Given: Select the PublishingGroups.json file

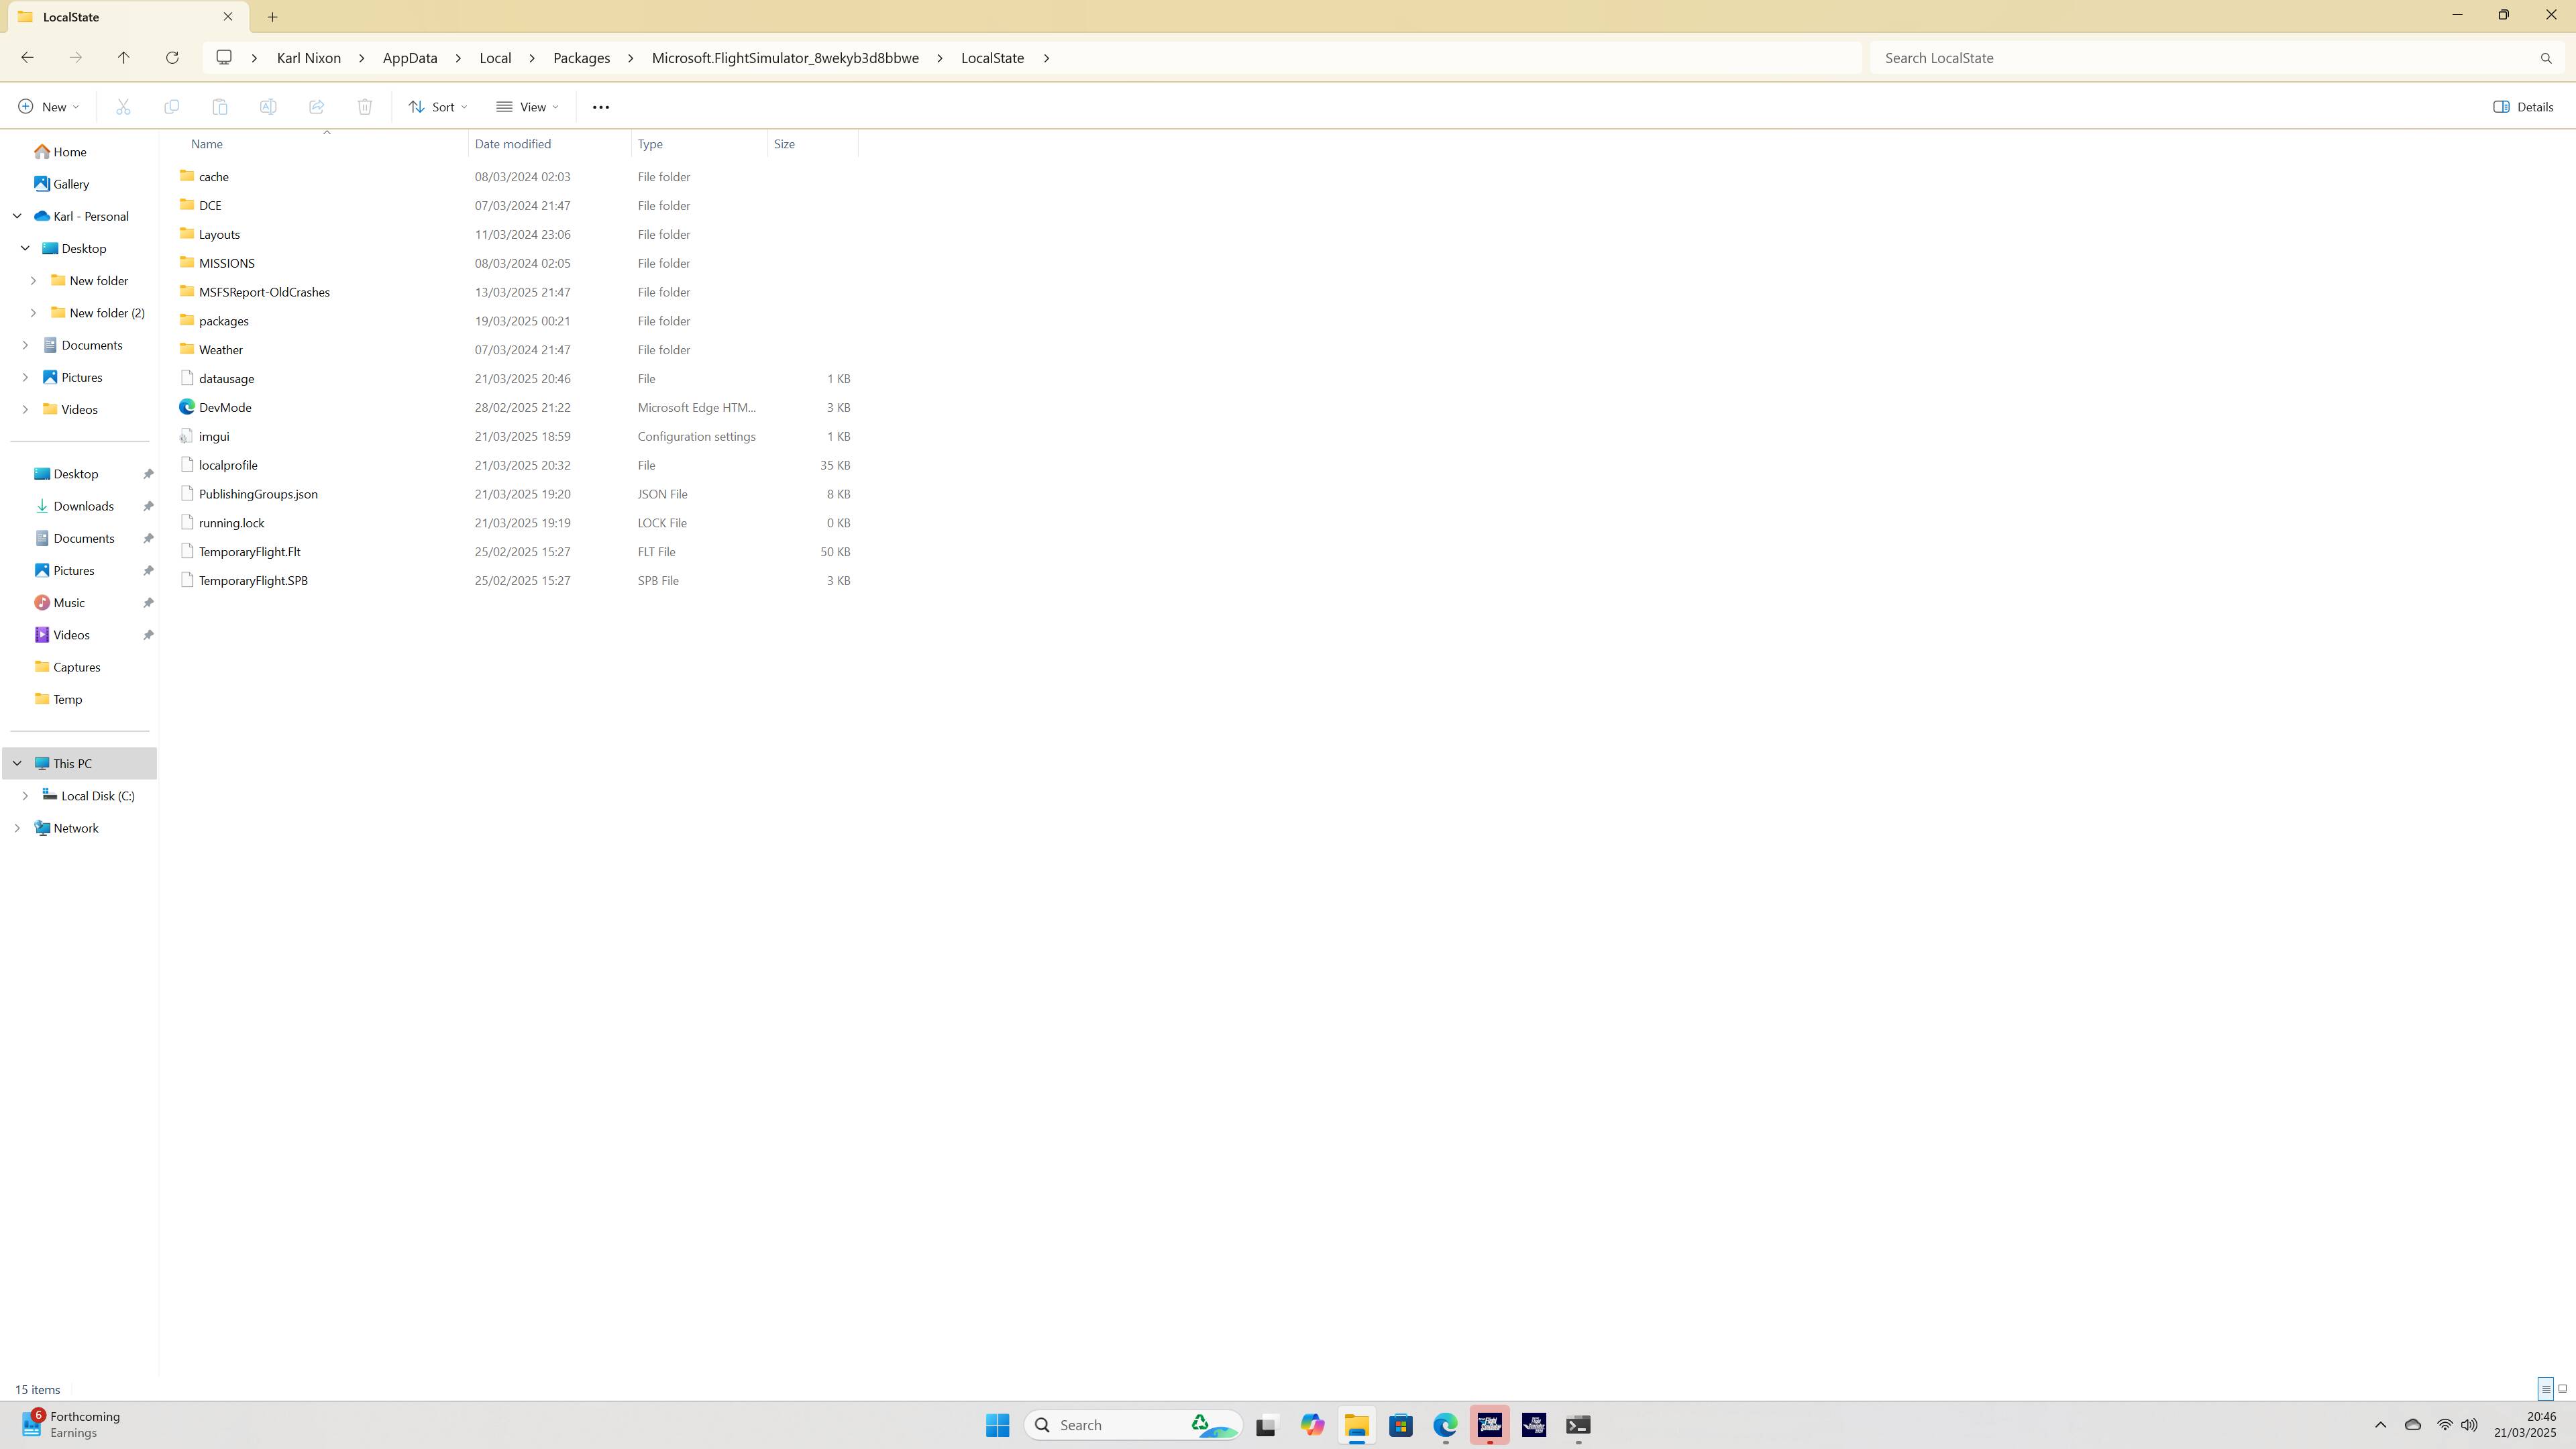Looking at the screenshot, I should point(258,494).
